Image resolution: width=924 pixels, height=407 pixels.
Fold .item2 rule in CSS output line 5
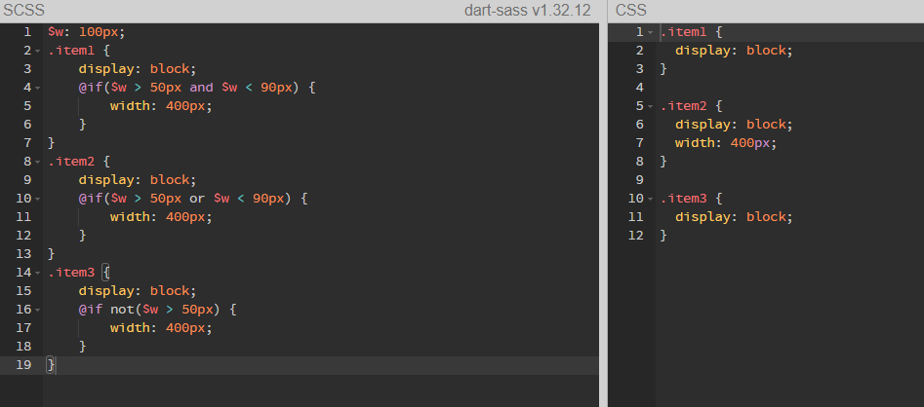coord(651,106)
